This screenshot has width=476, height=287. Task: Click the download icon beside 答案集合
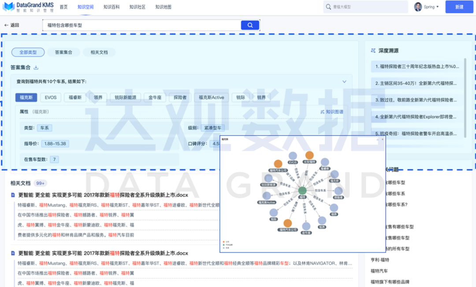click(x=36, y=68)
